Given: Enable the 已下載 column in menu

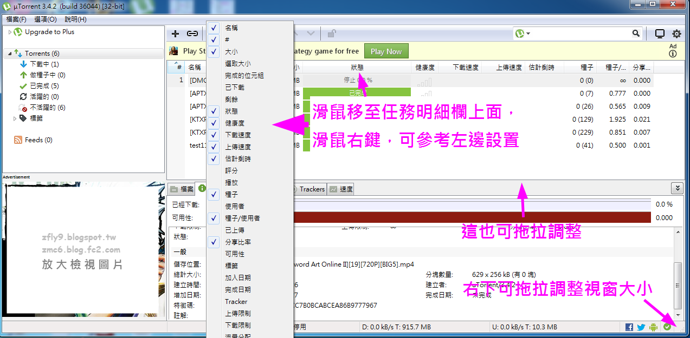Looking at the screenshot, I should pyautogui.click(x=250, y=87).
